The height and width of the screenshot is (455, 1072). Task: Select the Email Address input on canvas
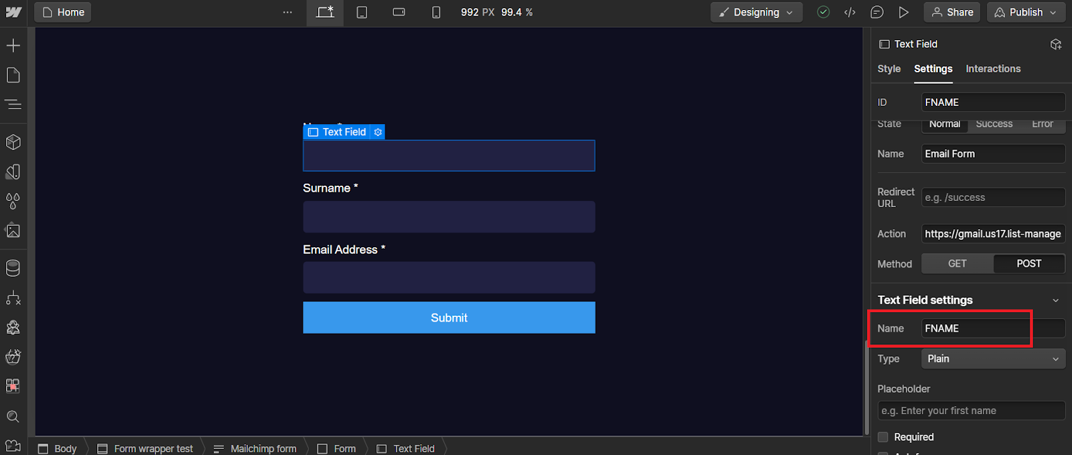point(449,277)
